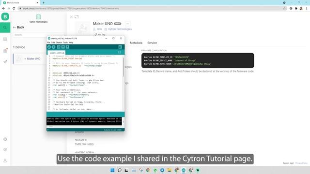Image resolution: width=310 pixels, height=174 pixels.
Task: Click the Arduino Verify checkmark button
Action: click(x=49, y=47)
